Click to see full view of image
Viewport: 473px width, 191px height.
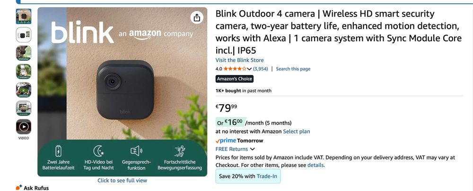pos(122,181)
